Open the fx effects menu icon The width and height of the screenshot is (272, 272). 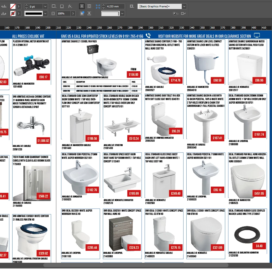point(70,7)
